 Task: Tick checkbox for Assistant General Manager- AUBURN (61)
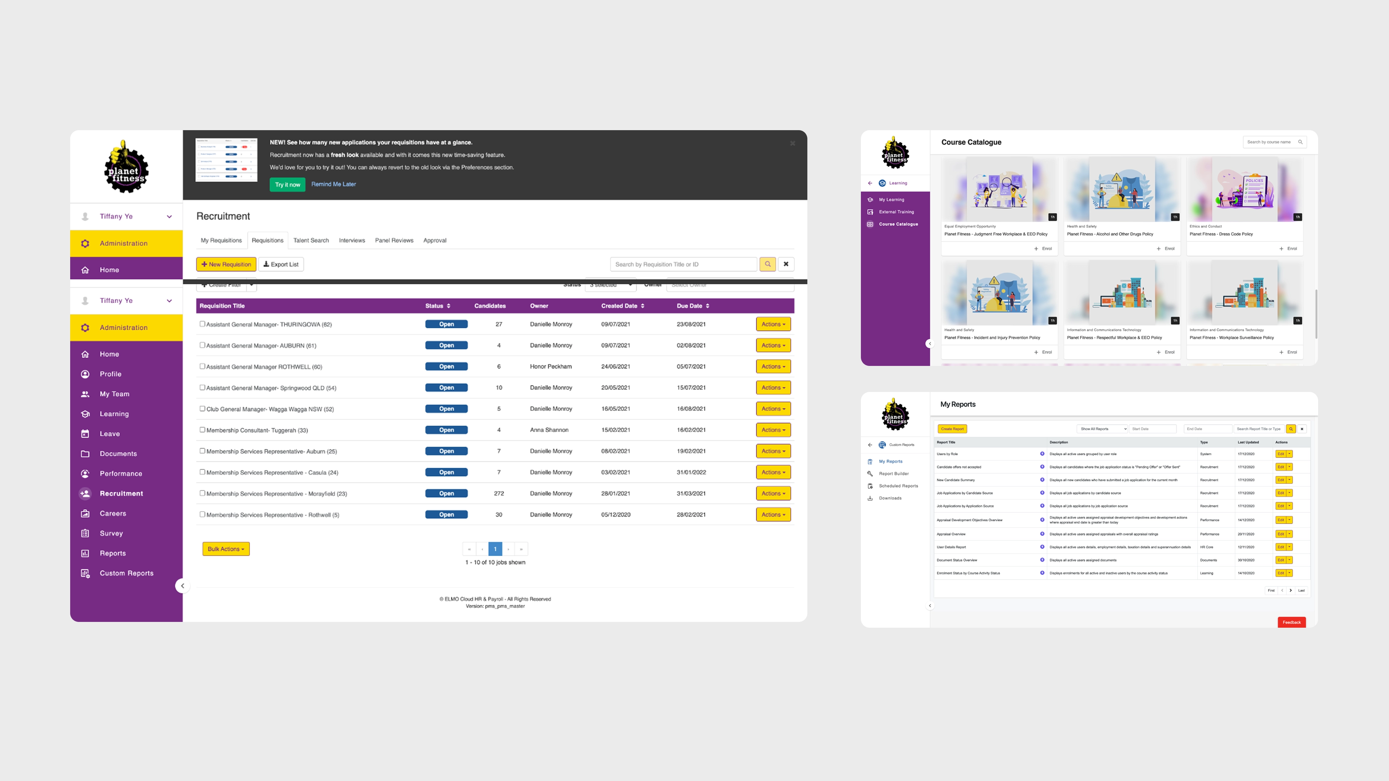[x=202, y=345]
